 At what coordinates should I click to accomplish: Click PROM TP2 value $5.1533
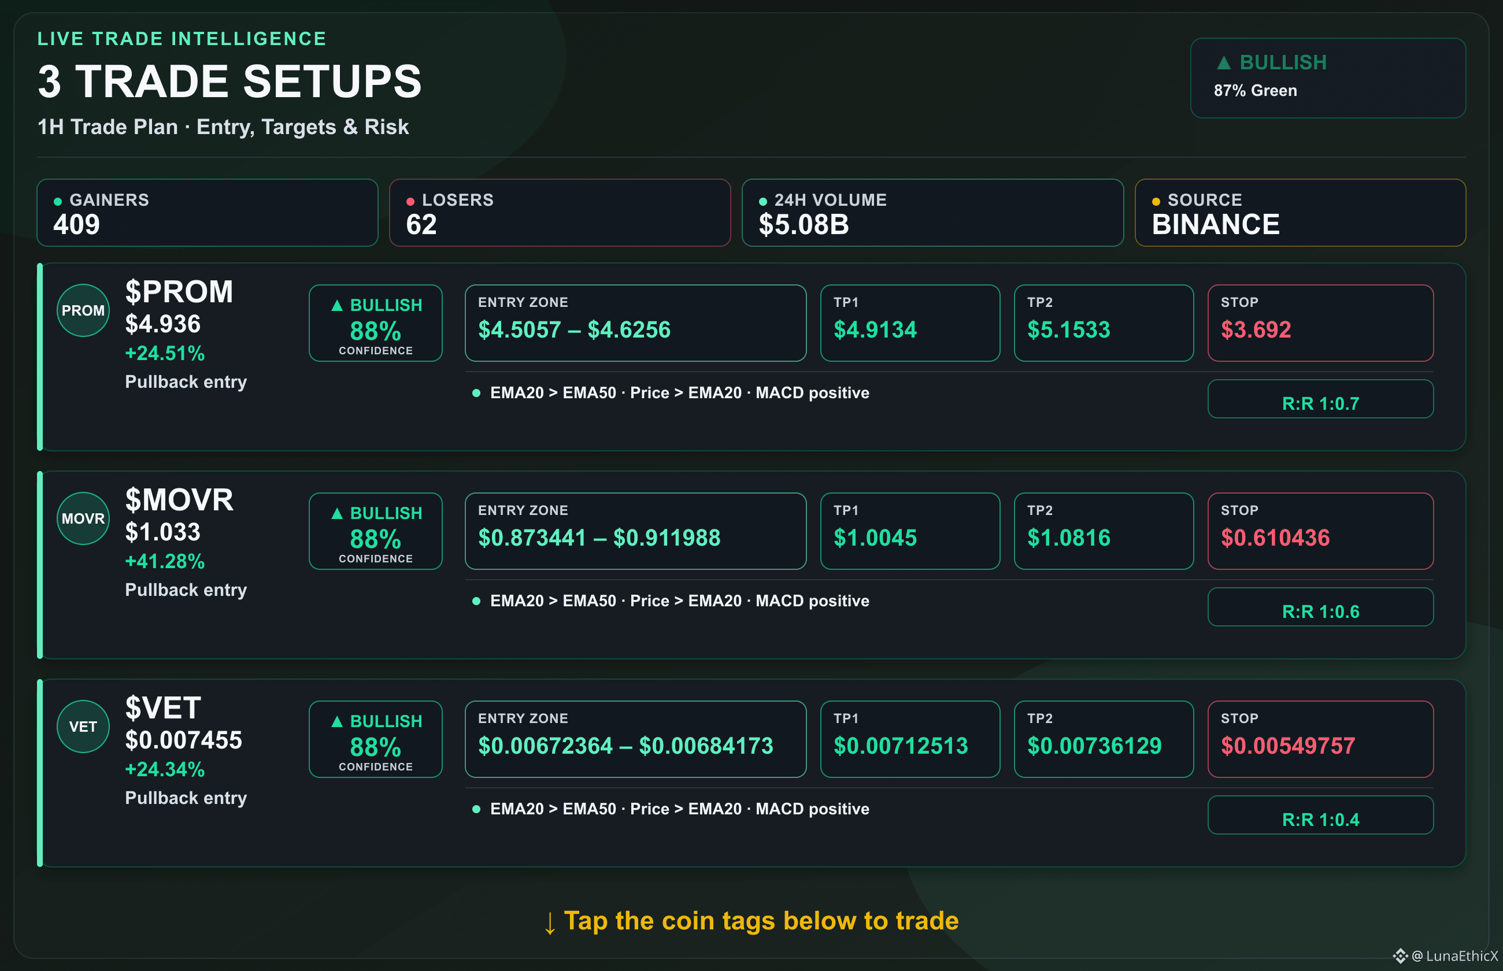point(1069,330)
